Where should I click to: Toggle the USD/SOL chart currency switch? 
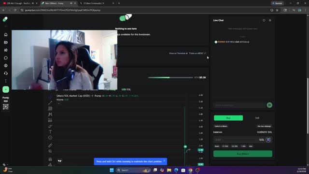coord(126,89)
